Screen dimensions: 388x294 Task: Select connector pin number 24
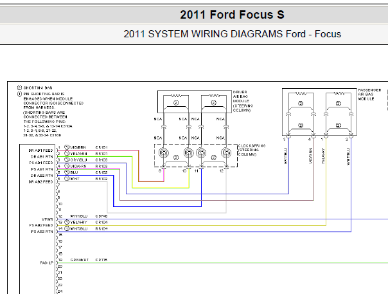pyautogui.click(x=60, y=291)
